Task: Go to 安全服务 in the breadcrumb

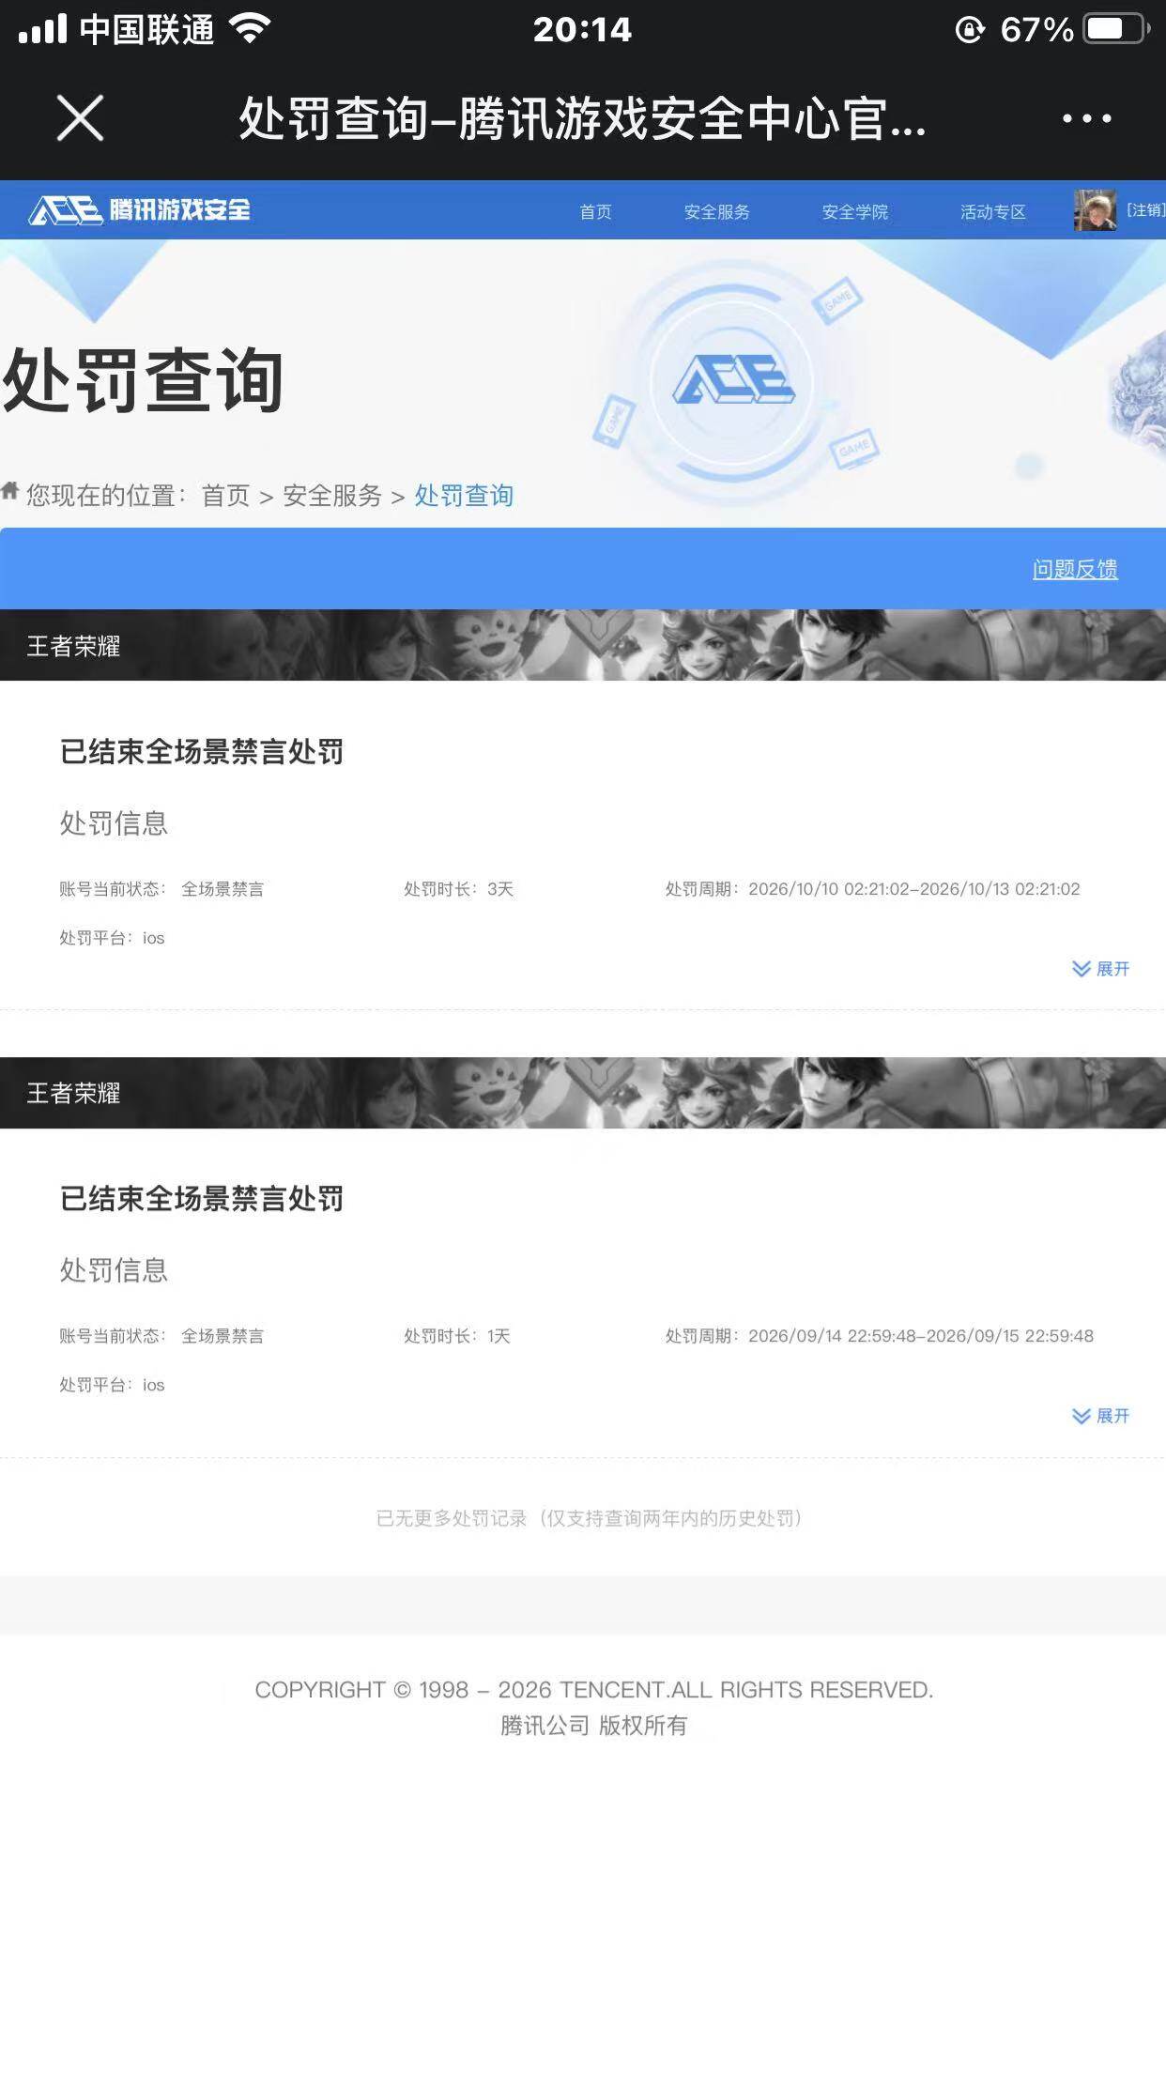Action: click(332, 496)
